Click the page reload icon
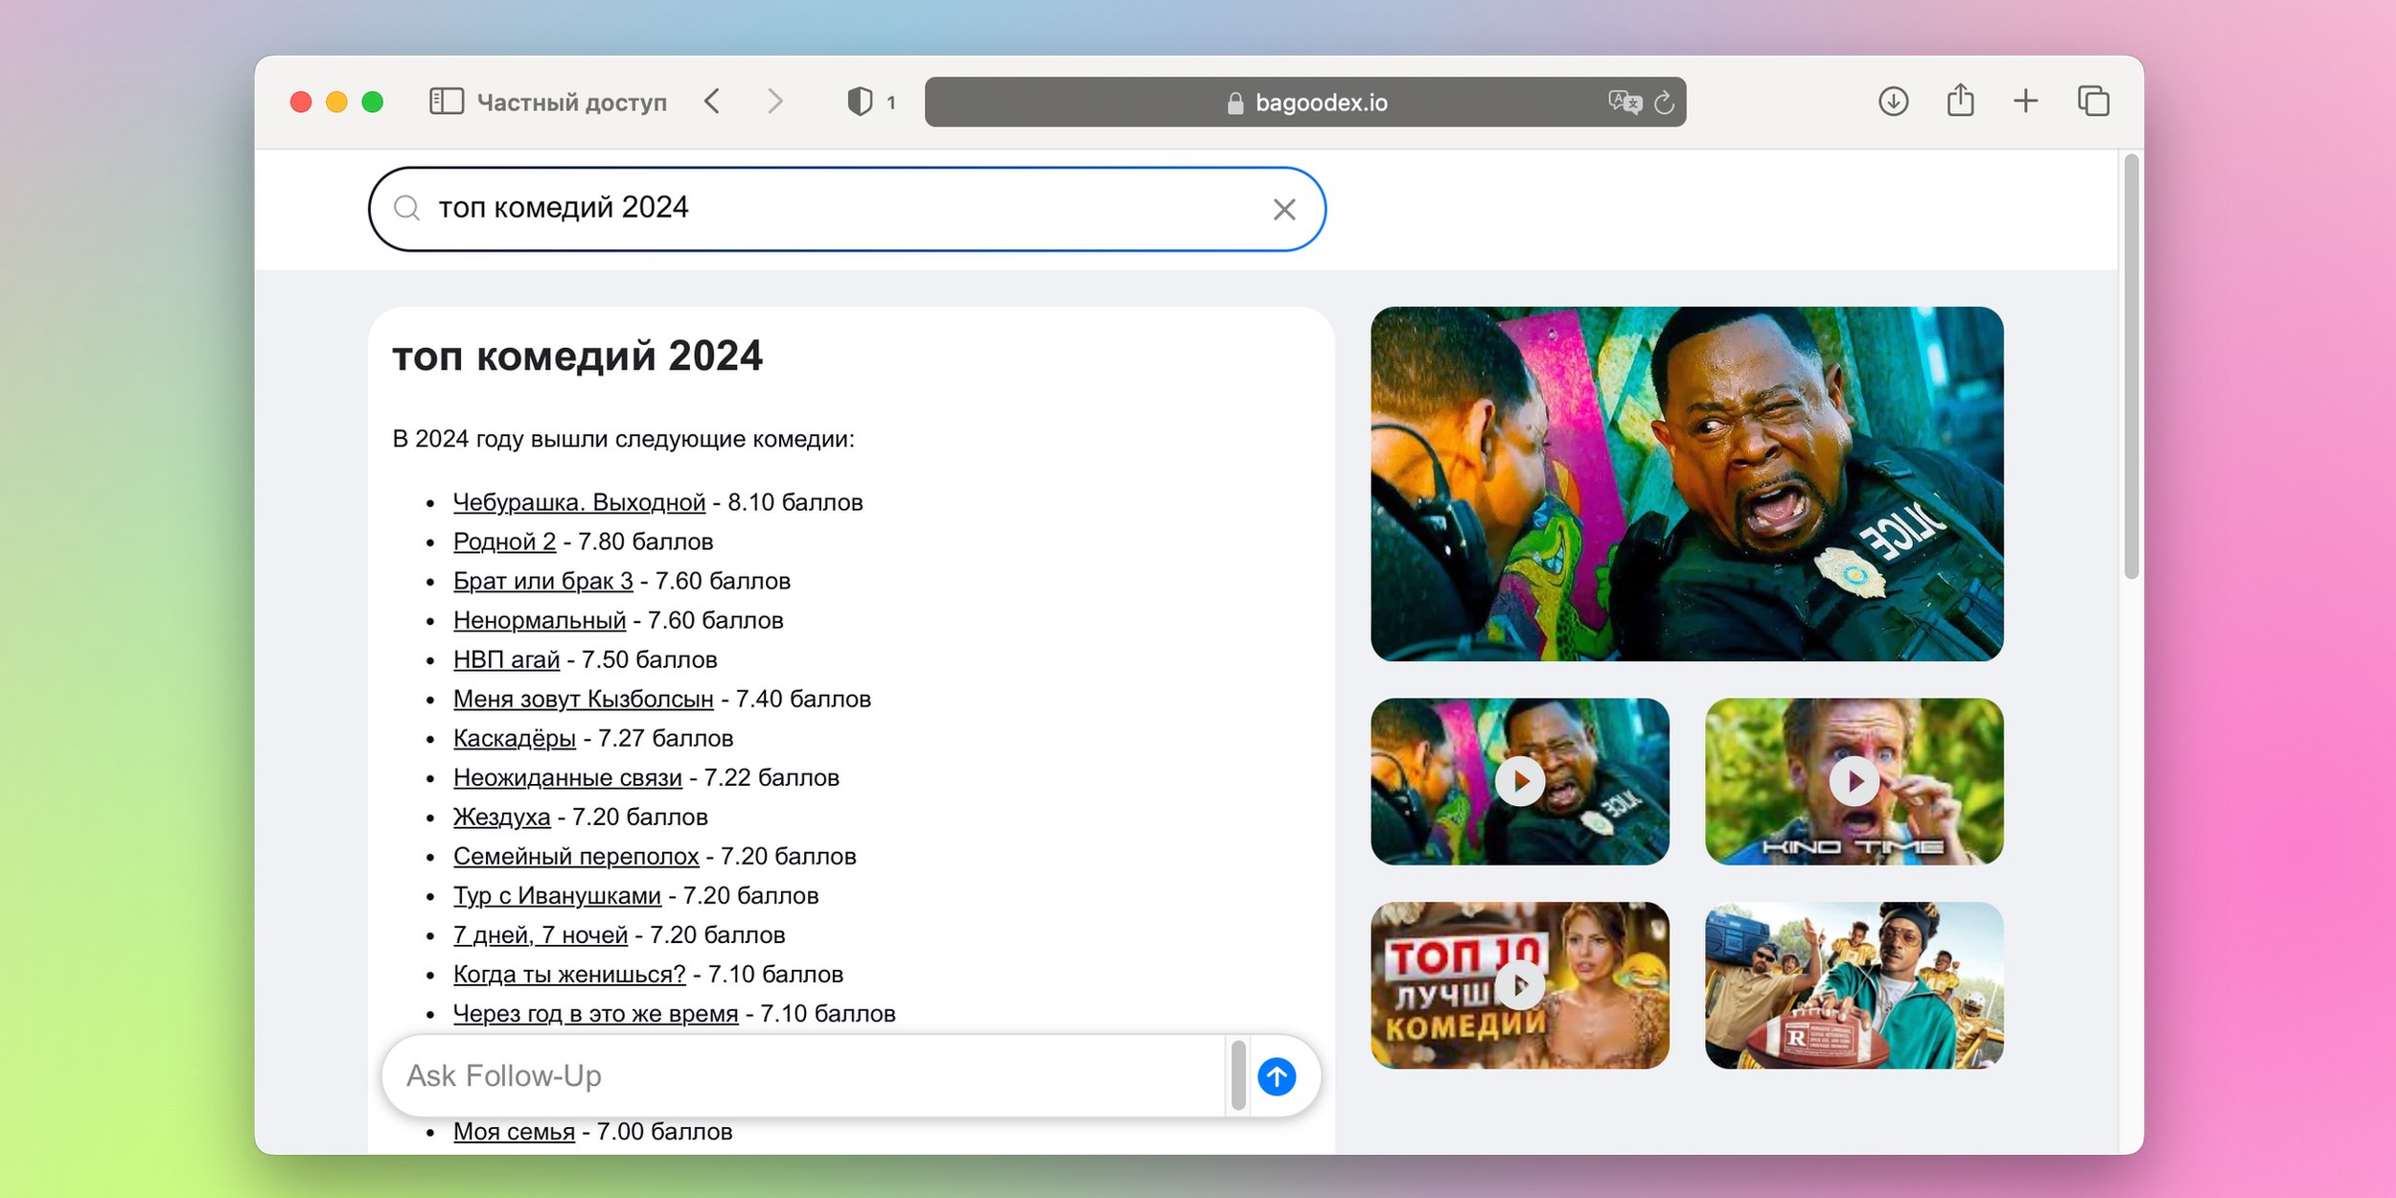 tap(1670, 103)
